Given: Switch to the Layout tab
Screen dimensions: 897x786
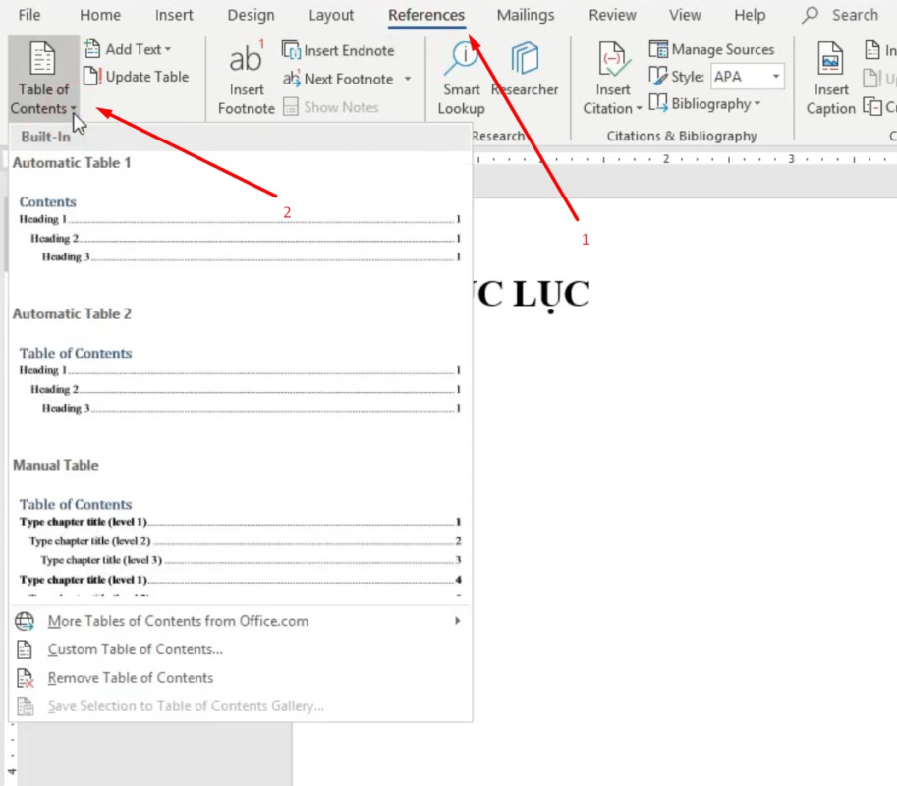Looking at the screenshot, I should [x=331, y=15].
